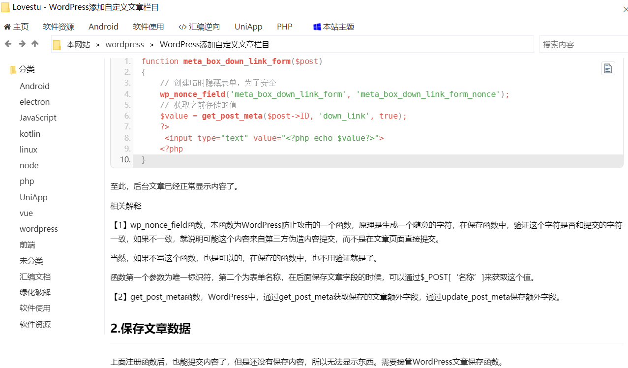Click the forward arrow navigation icon
Screen dimensions: 628x368
pos(22,44)
